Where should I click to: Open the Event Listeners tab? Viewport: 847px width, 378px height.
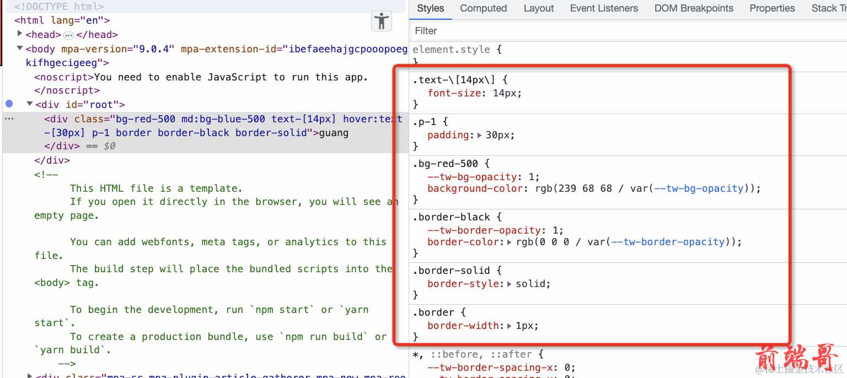[604, 8]
